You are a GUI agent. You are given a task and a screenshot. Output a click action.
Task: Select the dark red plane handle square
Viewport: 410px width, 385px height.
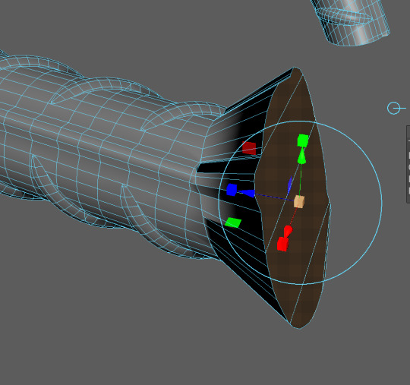pyautogui.click(x=249, y=148)
